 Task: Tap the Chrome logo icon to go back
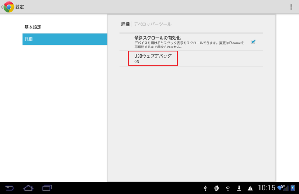click(9, 7)
